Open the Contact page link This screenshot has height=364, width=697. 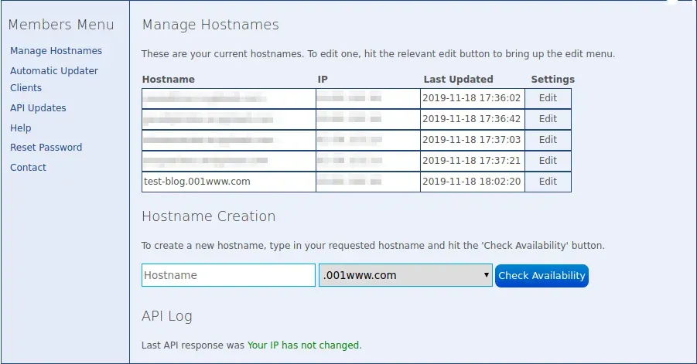28,168
